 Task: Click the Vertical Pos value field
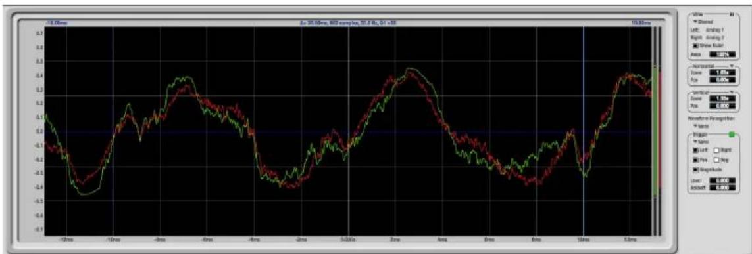coord(722,106)
